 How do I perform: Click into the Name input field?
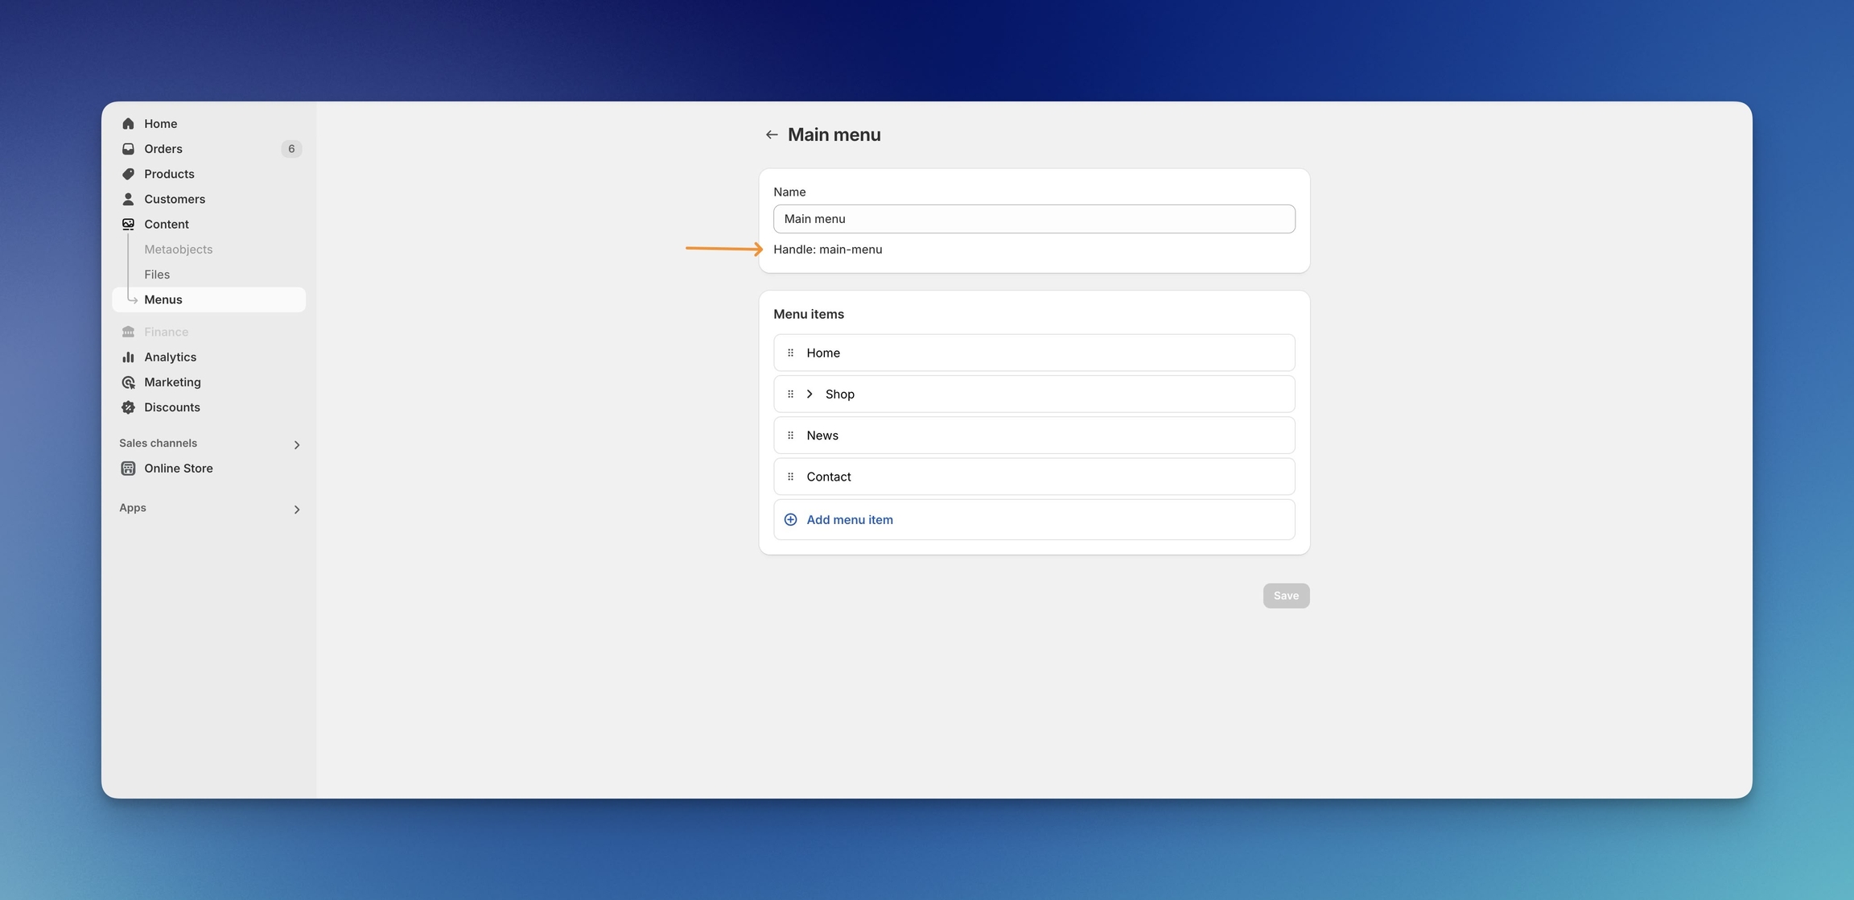click(1033, 219)
